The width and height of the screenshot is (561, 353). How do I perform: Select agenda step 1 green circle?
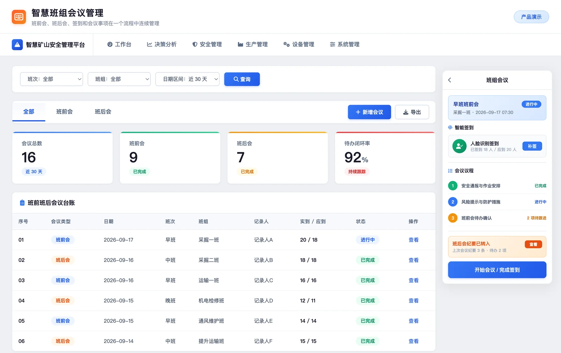[x=453, y=186]
